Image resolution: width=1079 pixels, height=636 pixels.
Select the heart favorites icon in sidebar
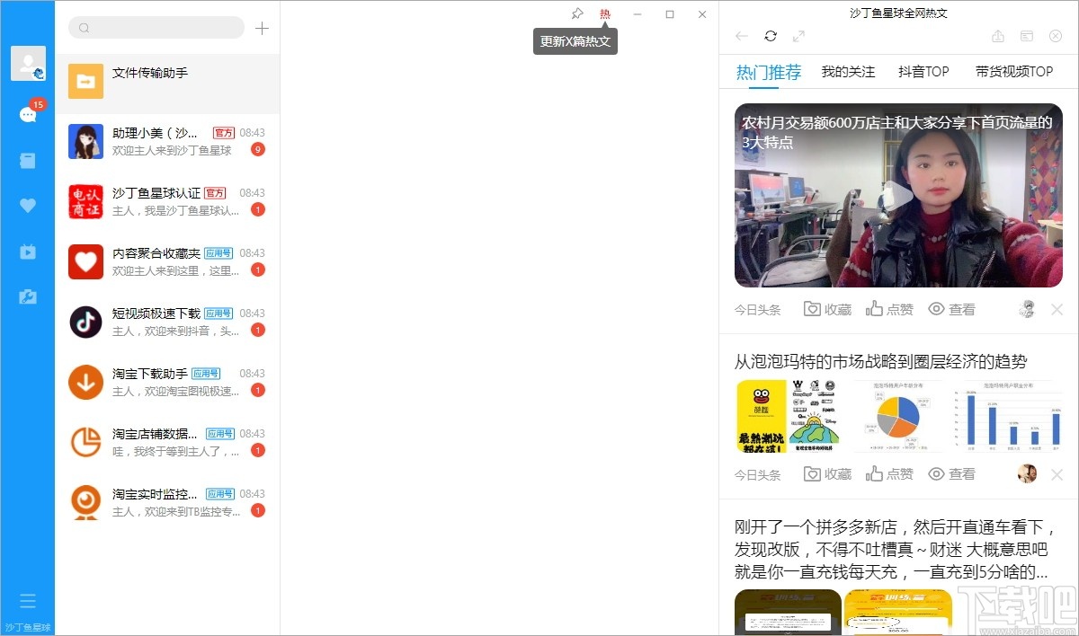(x=28, y=205)
